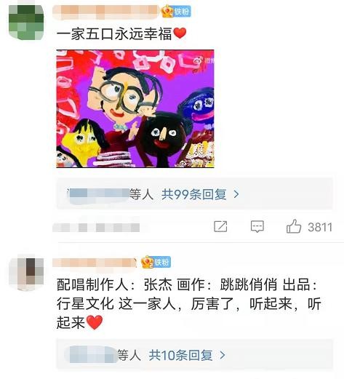Click blurred replier name before 等人 in first comment
The width and height of the screenshot is (344, 379).
[98, 196]
